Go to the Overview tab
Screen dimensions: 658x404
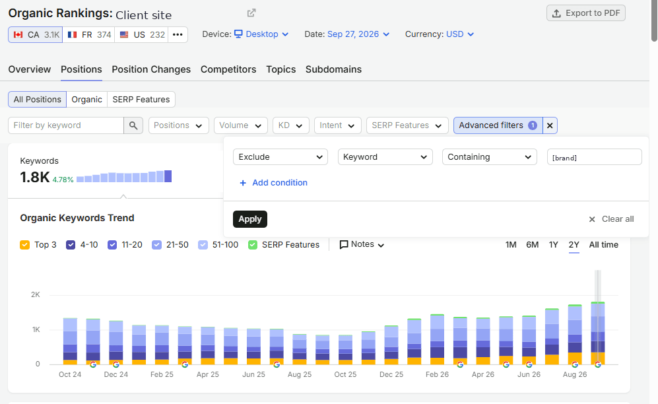coord(30,69)
